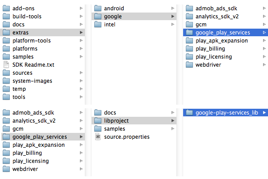Image resolution: width=268 pixels, height=179 pixels.
Task: Select the source.properties file name
Action: (127, 136)
